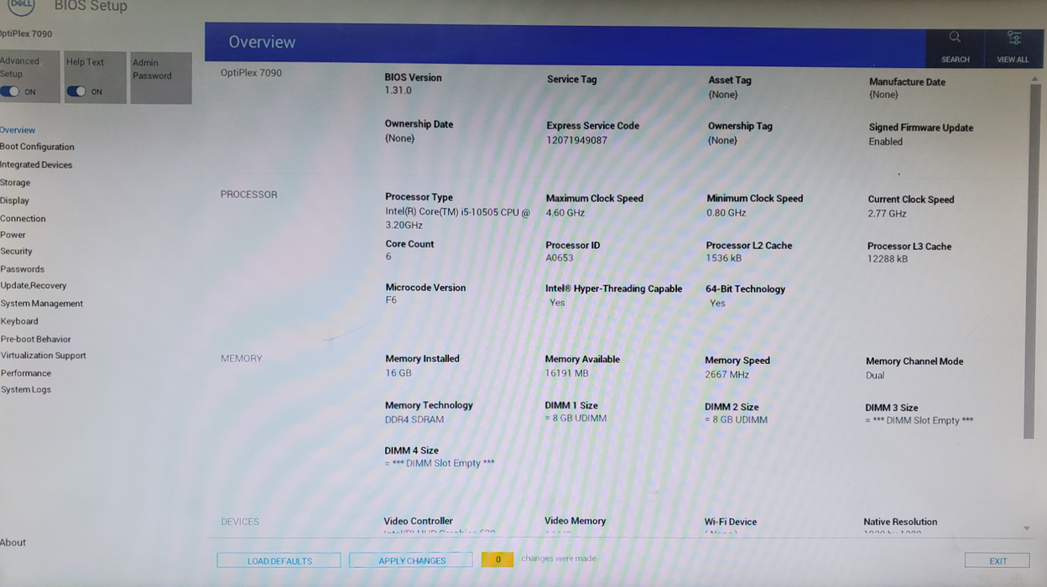Click the Exit button

(998, 561)
